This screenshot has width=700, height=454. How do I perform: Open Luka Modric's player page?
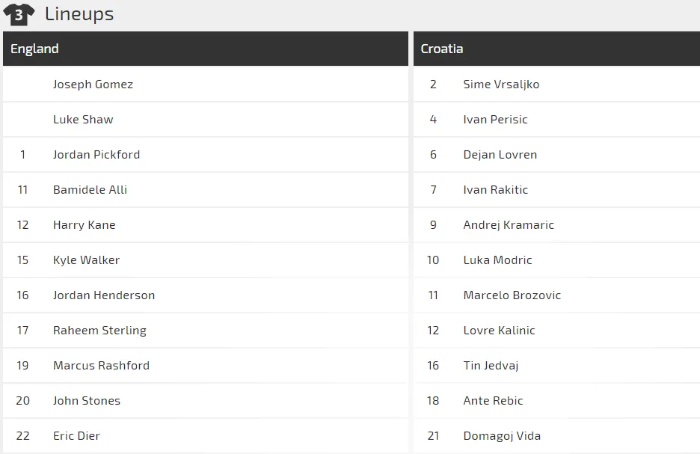point(497,260)
